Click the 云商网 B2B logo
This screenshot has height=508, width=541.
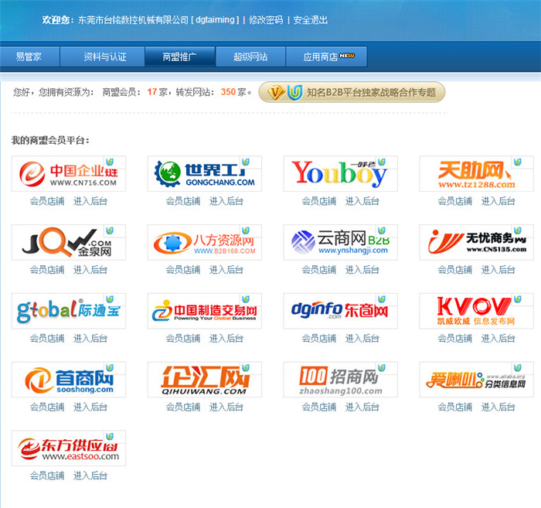tap(340, 243)
